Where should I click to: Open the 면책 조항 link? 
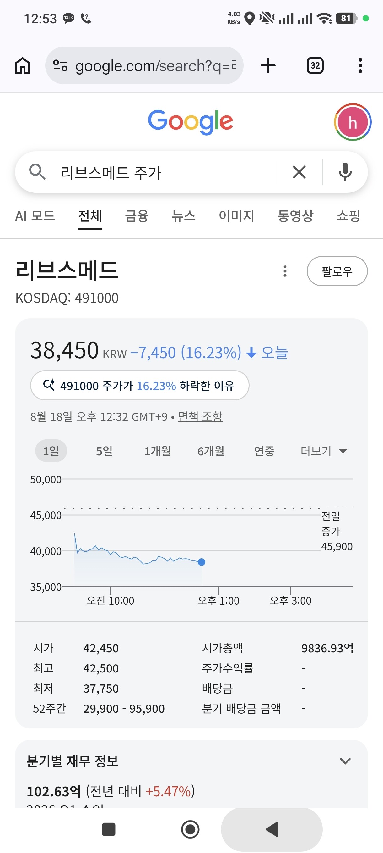coord(200,416)
